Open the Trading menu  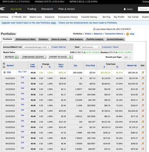pyautogui.click(x=32, y=9)
